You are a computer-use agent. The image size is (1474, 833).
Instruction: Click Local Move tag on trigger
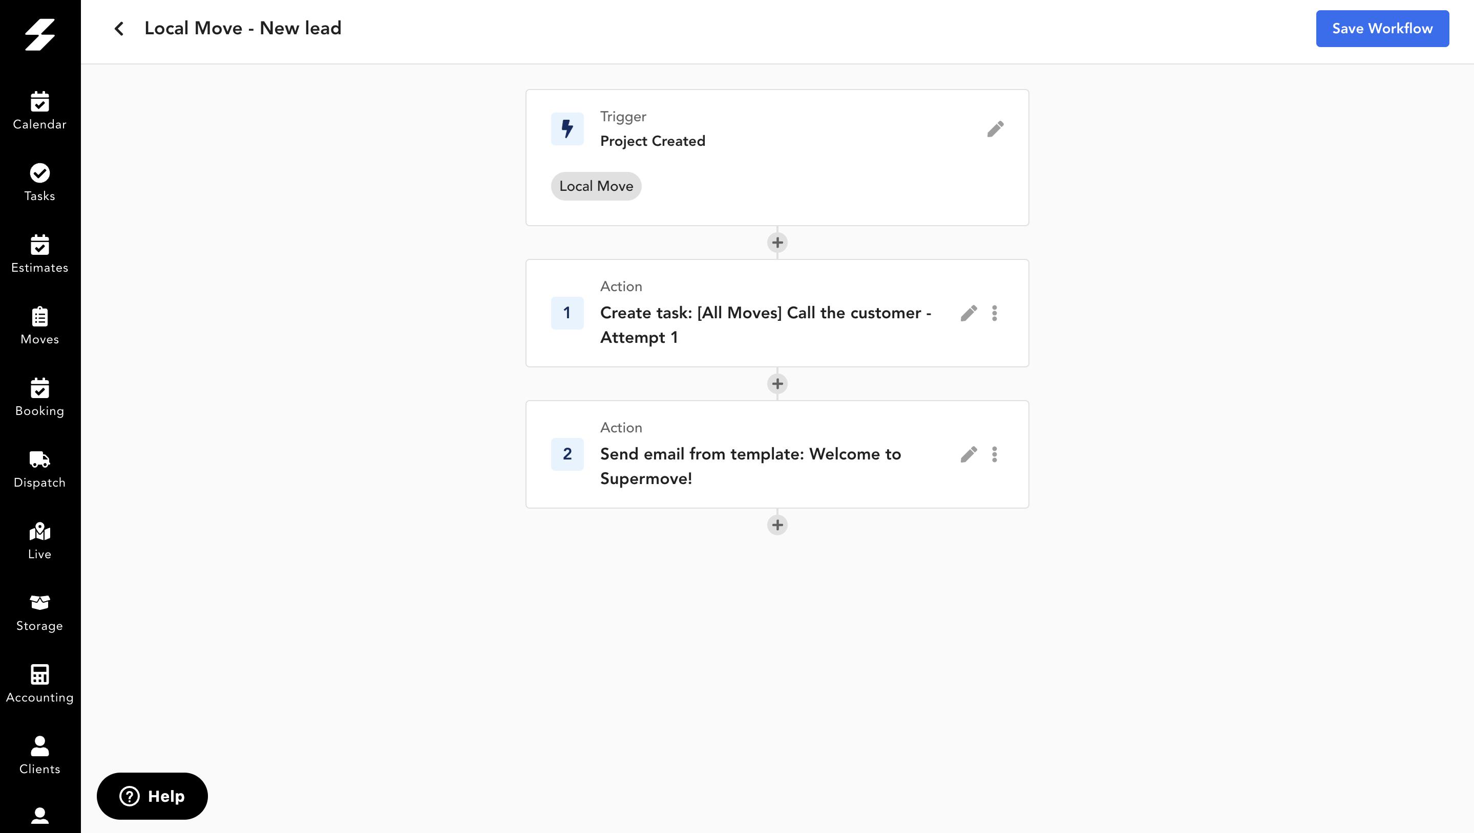(x=596, y=186)
